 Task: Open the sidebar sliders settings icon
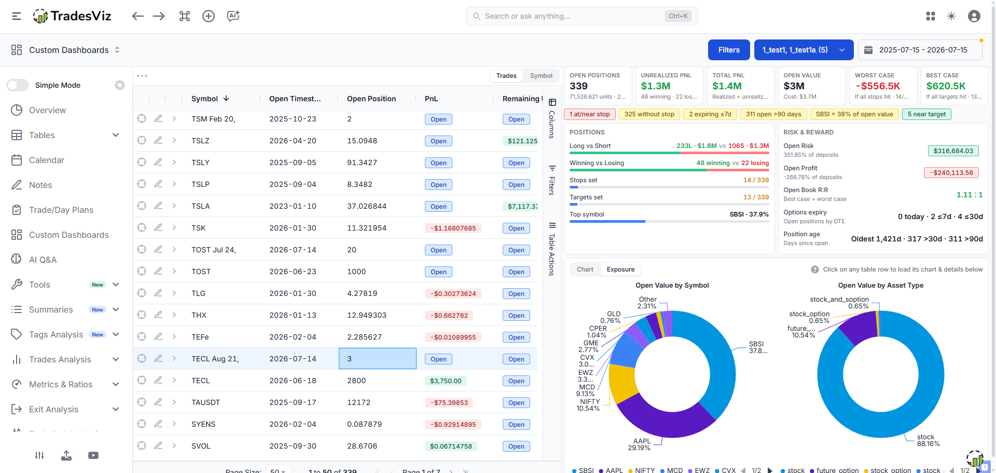(x=39, y=455)
